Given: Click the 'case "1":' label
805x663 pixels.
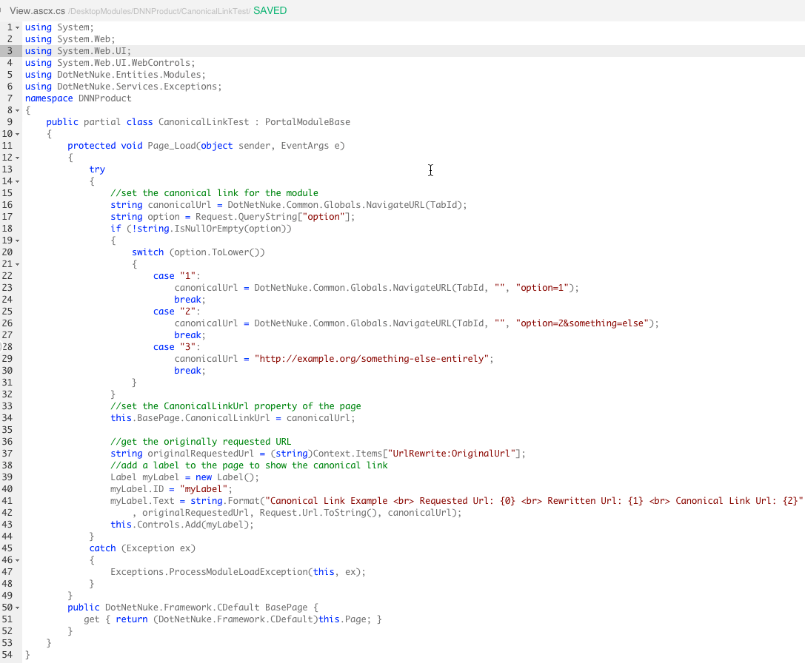Looking at the screenshot, I should 176,275.
